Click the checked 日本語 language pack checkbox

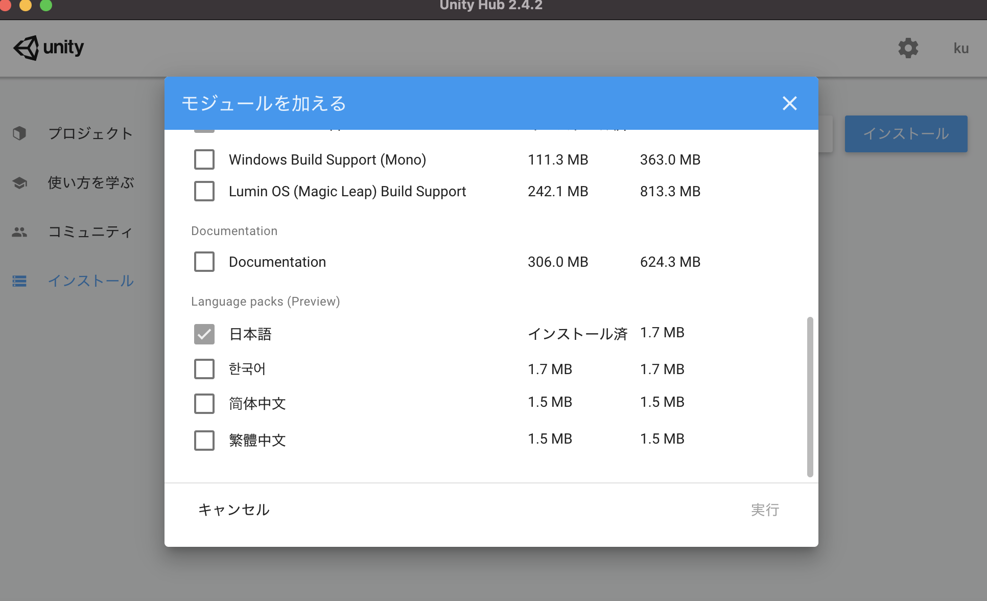(x=204, y=334)
